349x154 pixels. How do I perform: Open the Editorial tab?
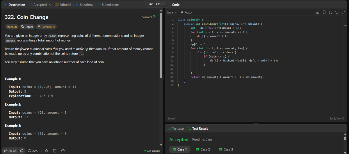tap(63, 5)
